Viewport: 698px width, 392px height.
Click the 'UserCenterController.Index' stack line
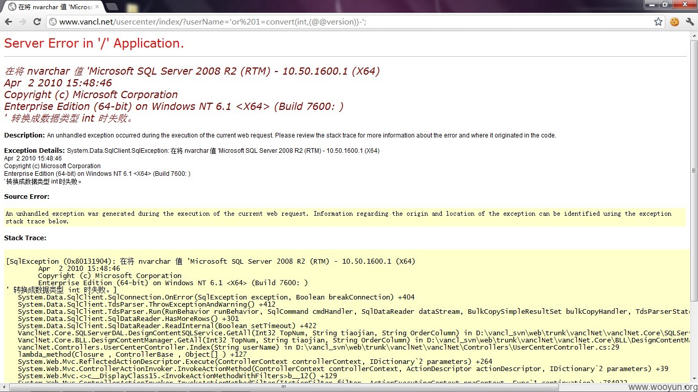point(319,347)
